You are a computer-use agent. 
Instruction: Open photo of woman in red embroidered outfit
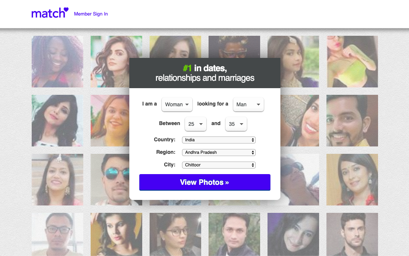pyautogui.click(x=352, y=180)
